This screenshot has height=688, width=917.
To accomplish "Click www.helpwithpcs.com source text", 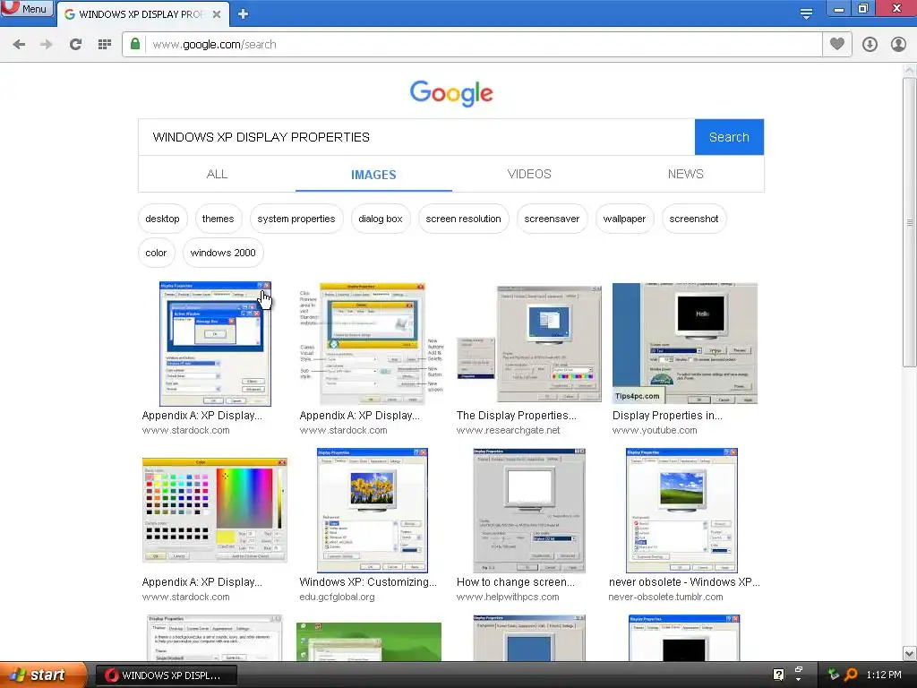I will pyautogui.click(x=508, y=597).
